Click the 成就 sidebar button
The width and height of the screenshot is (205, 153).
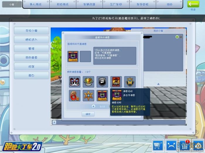(x=32, y=66)
